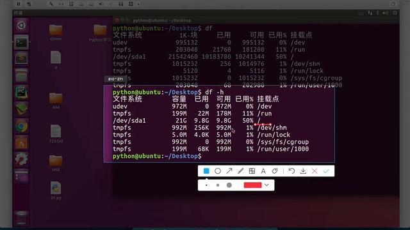Image resolution: width=410 pixels, height=230 pixels.
Task: Launch Google Chrome from the launcher
Action: tap(21, 126)
